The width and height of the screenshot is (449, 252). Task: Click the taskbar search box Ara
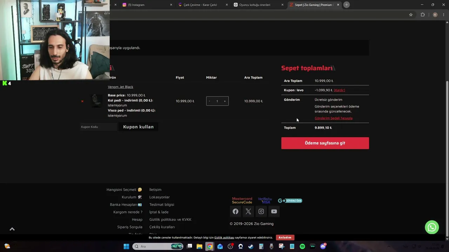[158, 246]
